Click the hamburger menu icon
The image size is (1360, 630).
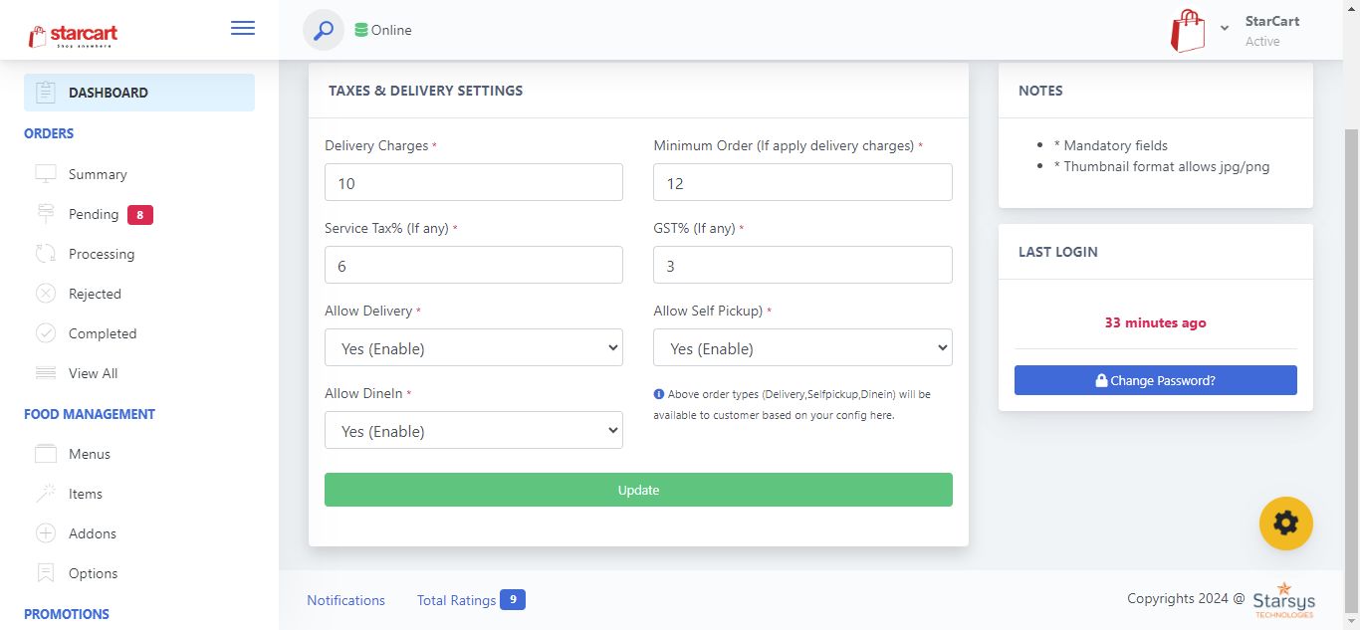pyautogui.click(x=243, y=29)
